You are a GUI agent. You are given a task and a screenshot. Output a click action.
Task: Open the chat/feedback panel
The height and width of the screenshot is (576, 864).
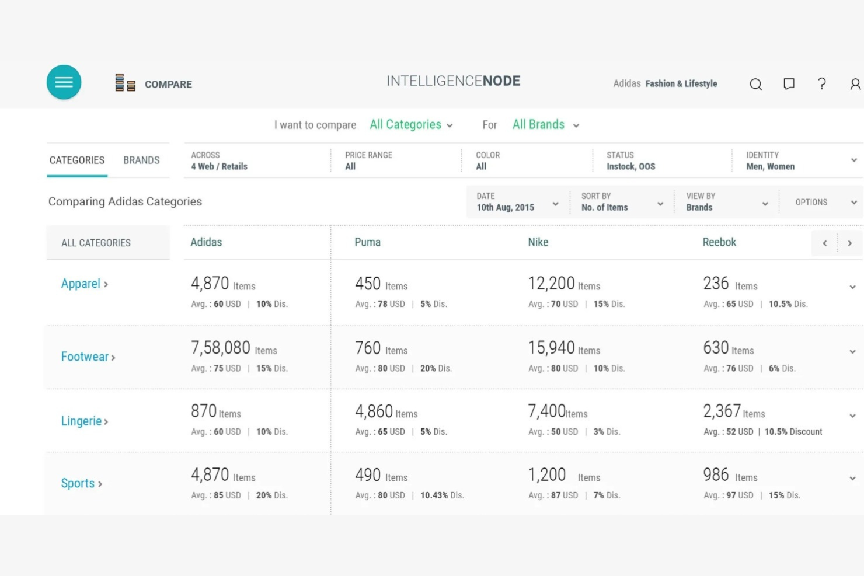click(x=789, y=84)
